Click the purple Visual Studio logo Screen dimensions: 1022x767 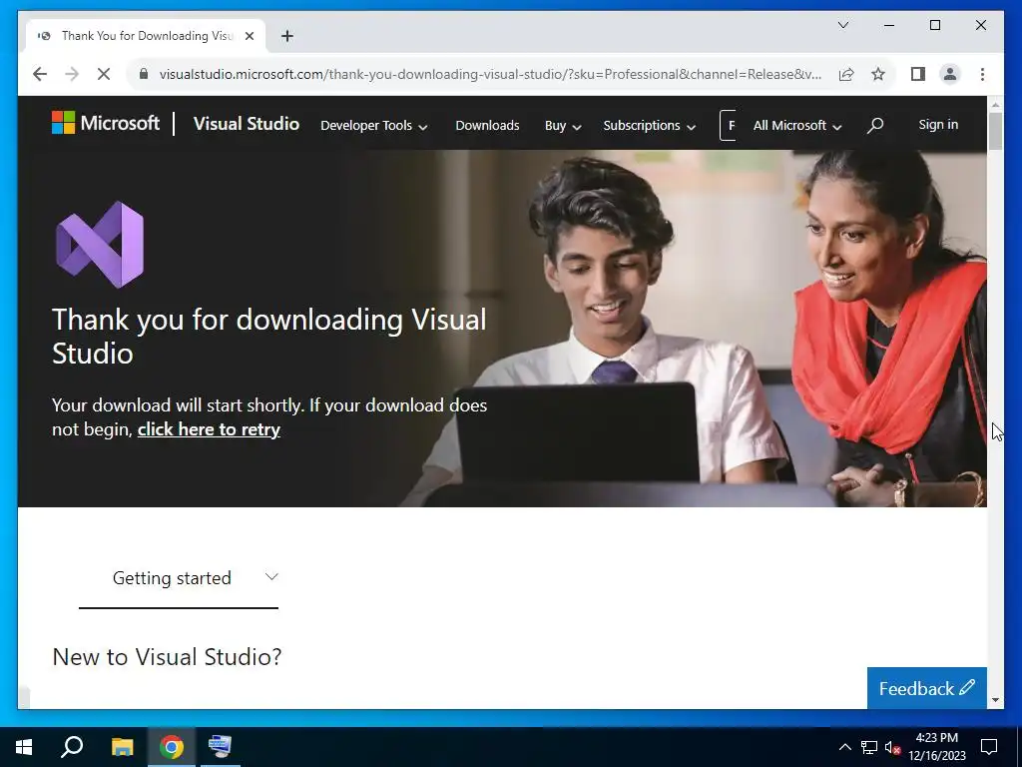[x=100, y=245]
